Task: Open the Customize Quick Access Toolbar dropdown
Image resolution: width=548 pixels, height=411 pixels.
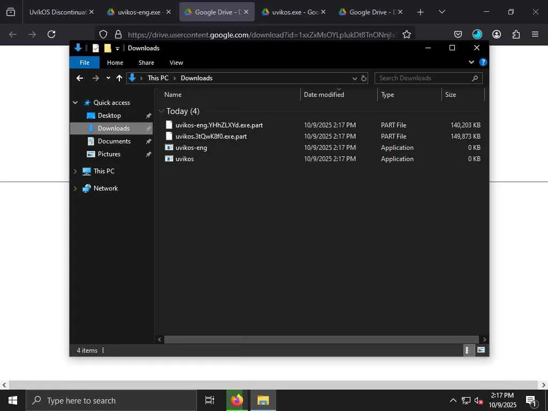Action: (x=117, y=49)
